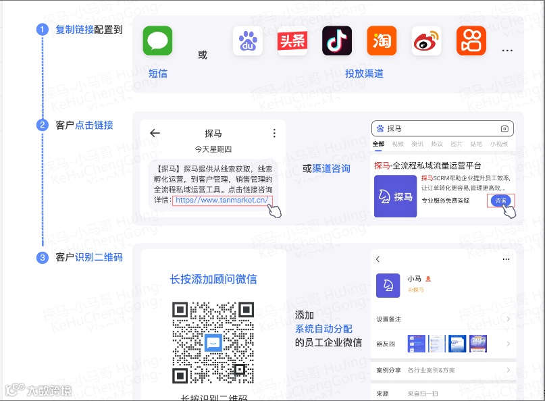Select the 热议 search tab
Screen dimensions: 545x401
coord(437,144)
